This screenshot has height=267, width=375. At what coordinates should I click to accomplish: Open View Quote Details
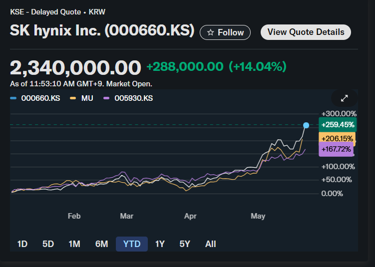306,32
